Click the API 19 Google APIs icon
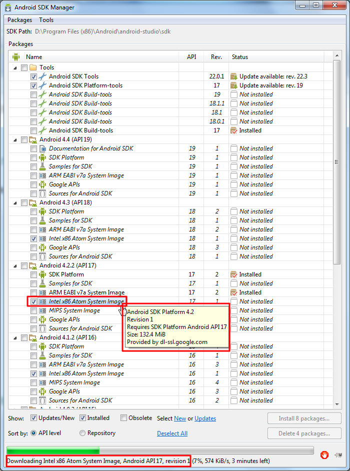This screenshot has width=350, height=471. tap(42, 184)
